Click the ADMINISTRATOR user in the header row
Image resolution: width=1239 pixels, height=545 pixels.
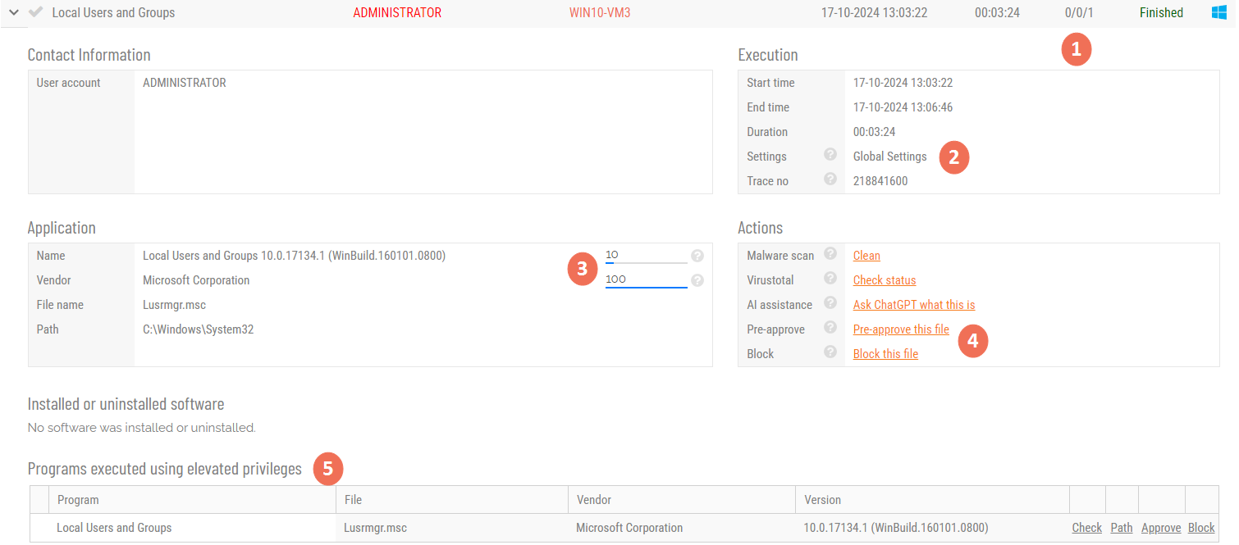[397, 12]
